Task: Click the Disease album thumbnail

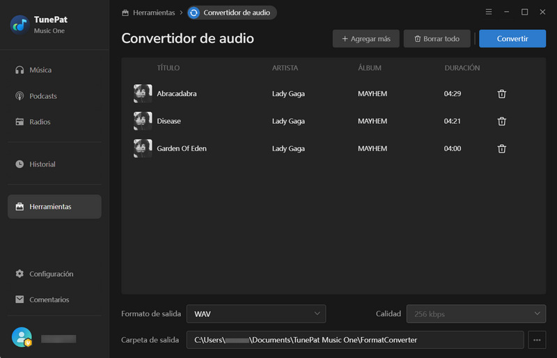Action: [143, 121]
